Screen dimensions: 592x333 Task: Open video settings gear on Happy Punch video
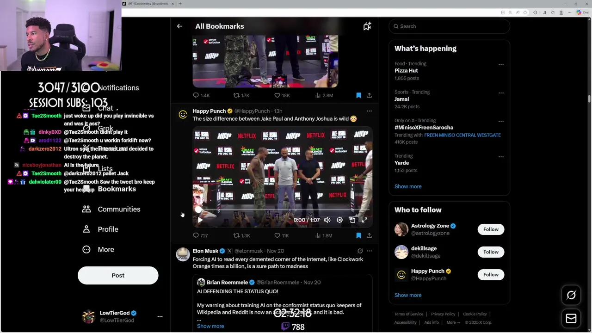(339, 220)
